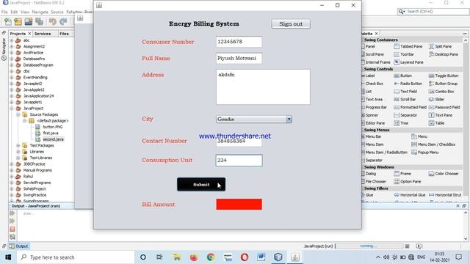This screenshot has height=264, width=470.
Task: Collapse the default package node
Action: click(24, 121)
